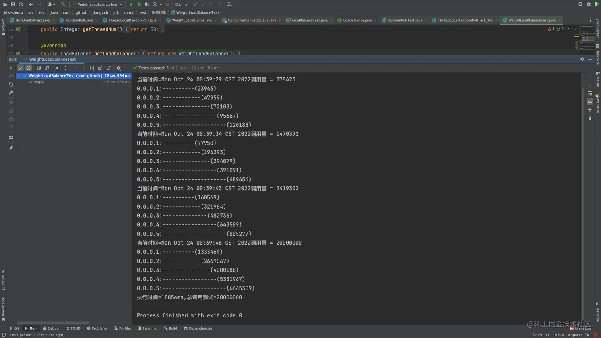601x338 pixels.
Task: Toggle soft-wrap in console output
Action: click(590, 93)
